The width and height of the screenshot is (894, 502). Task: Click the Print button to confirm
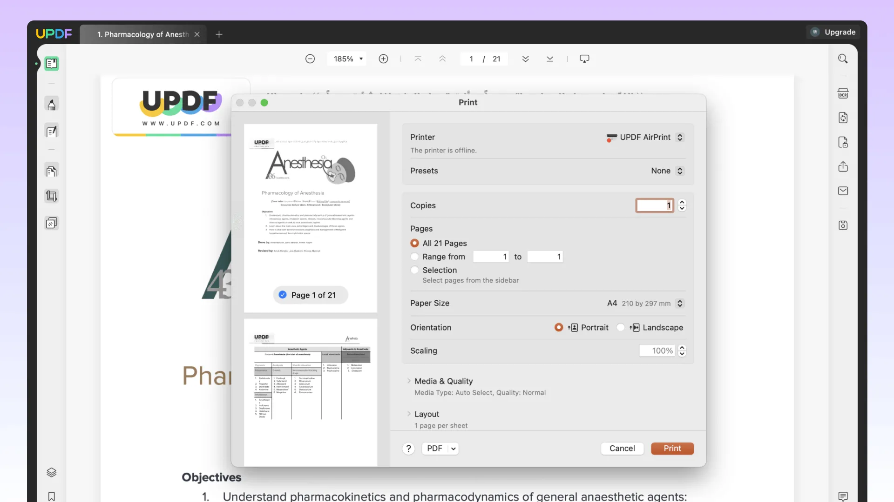pyautogui.click(x=672, y=448)
